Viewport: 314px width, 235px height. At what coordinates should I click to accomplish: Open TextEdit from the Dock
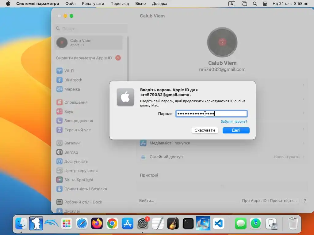tap(158, 223)
